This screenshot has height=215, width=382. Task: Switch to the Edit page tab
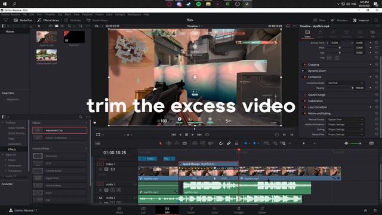167,210
